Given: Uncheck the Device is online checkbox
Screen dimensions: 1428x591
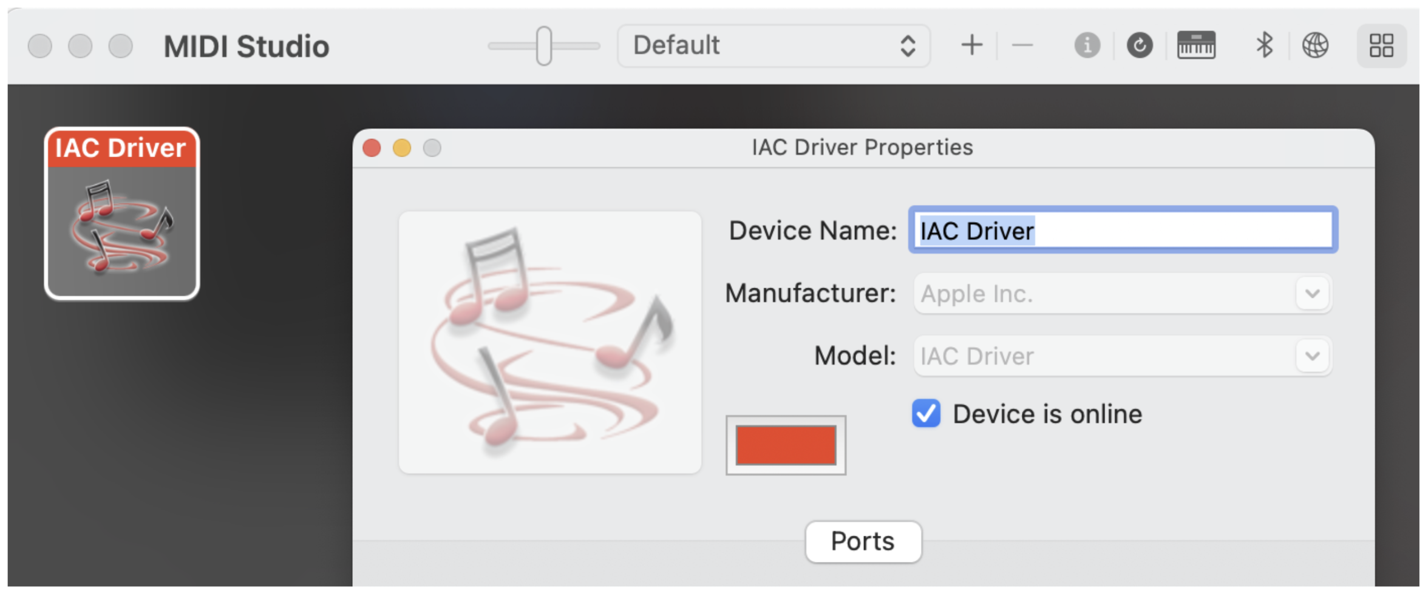Looking at the screenshot, I should coord(926,414).
